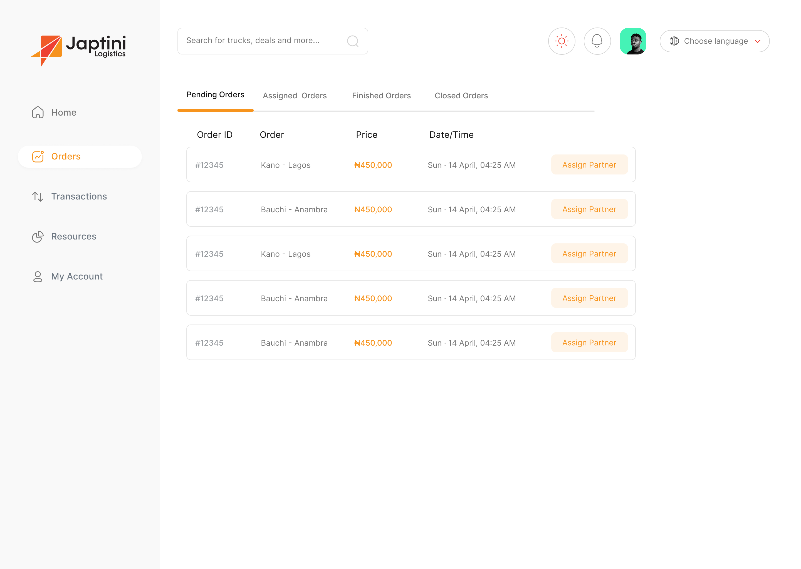
Task: Switch to the Pending Orders tab
Action: 215,94
